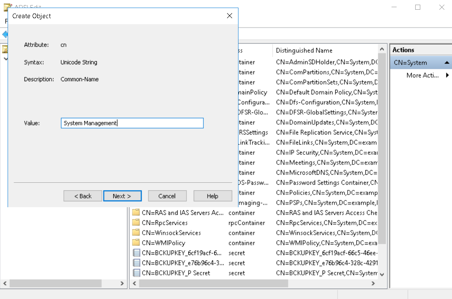452x299 pixels.
Task: Close the Create Object dialog with X
Action: pos(229,16)
